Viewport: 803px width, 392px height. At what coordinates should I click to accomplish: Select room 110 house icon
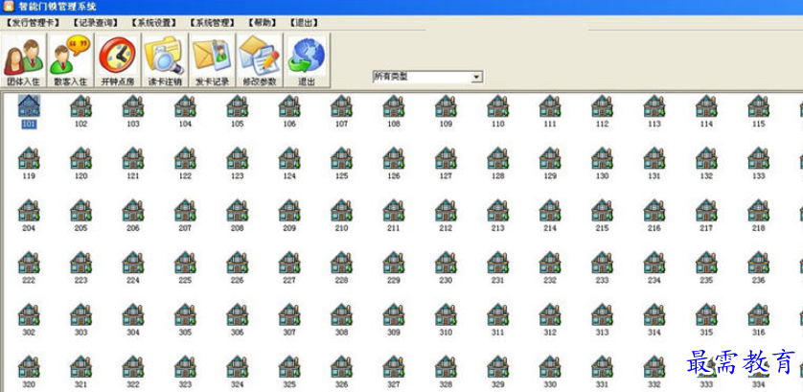pos(497,106)
